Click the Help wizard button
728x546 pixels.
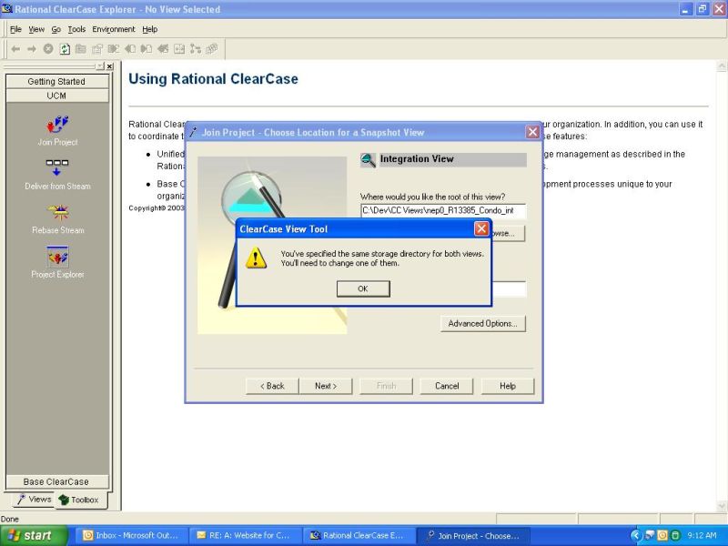(508, 386)
